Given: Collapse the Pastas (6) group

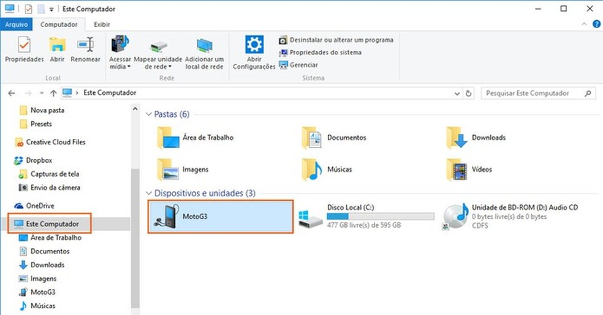Looking at the screenshot, I should click(148, 114).
